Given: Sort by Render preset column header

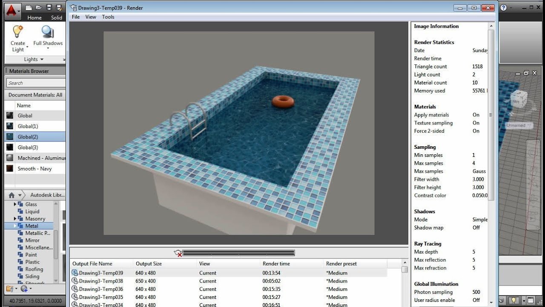Looking at the screenshot, I should pyautogui.click(x=355, y=264).
